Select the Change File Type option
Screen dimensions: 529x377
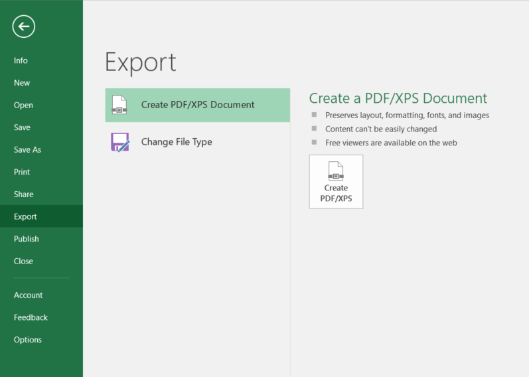[198, 142]
